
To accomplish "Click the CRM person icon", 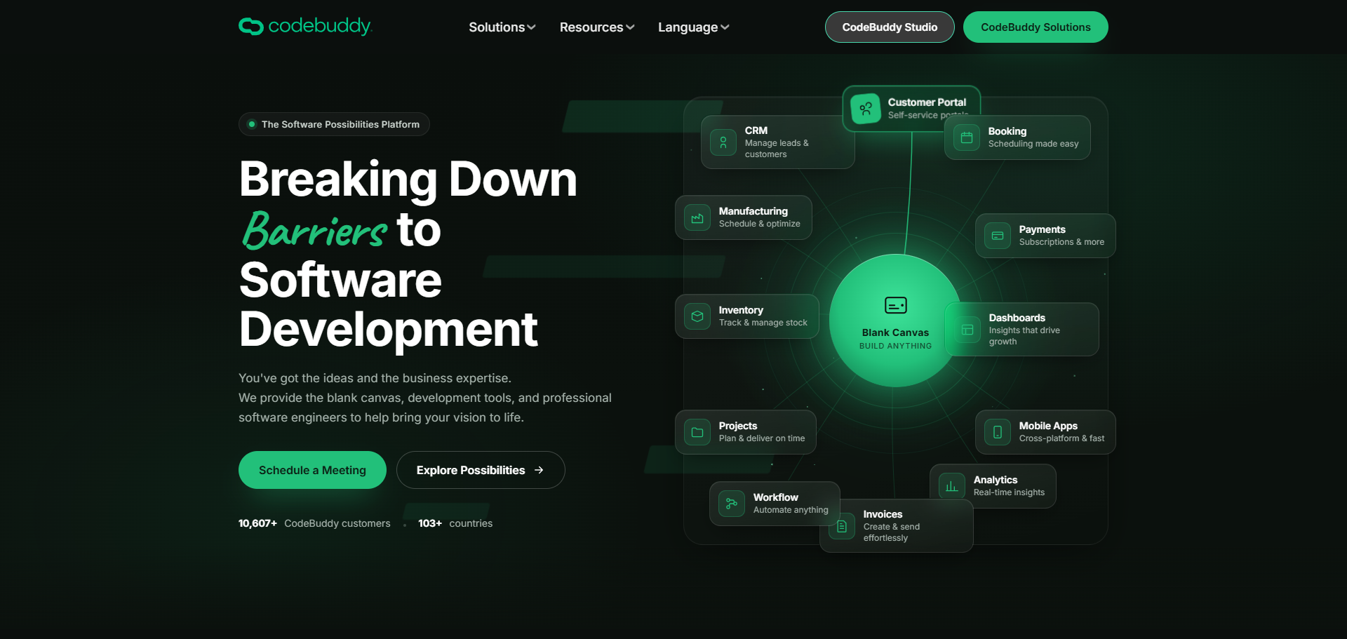I will tap(723, 142).
